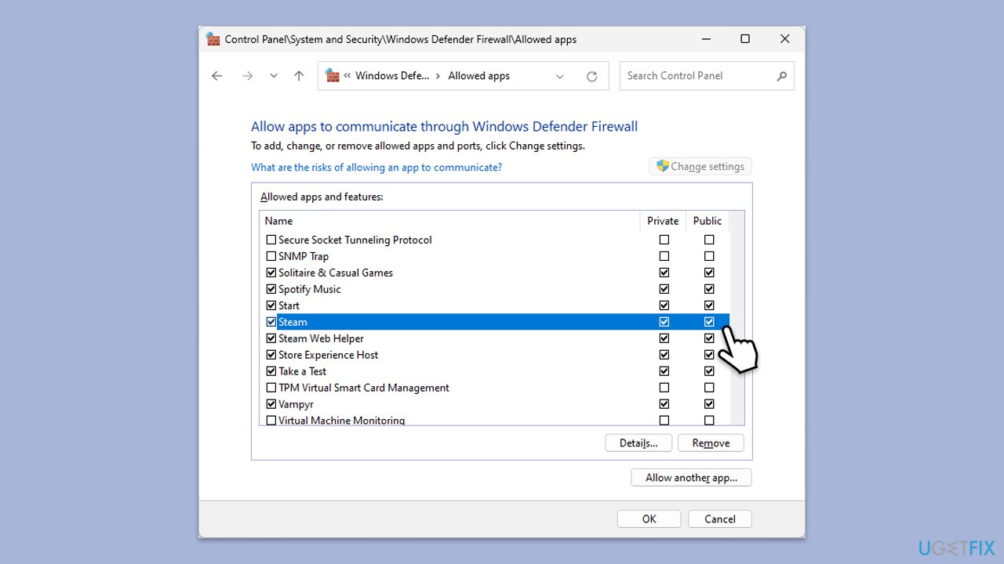Open the recent locations chevron dropdown
This screenshot has height=564, width=1004.
click(273, 75)
